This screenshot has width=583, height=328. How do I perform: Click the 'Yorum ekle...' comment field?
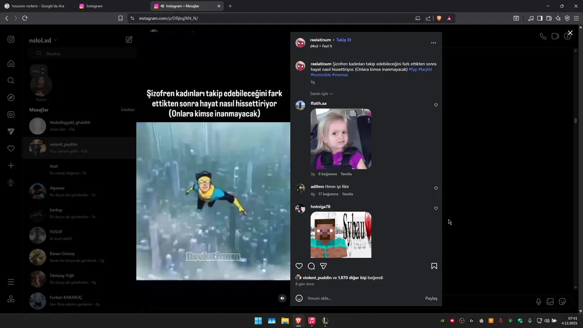click(364, 298)
